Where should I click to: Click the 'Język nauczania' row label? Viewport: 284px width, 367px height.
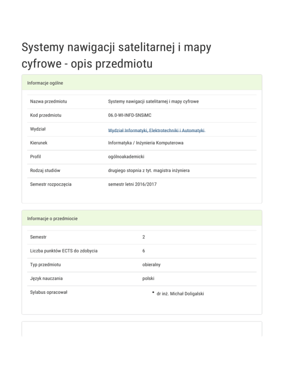47,279
